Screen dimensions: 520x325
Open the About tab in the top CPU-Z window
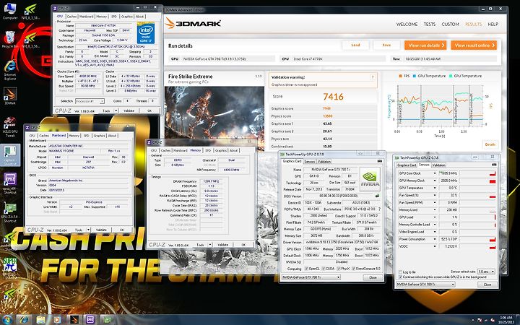(139, 16)
